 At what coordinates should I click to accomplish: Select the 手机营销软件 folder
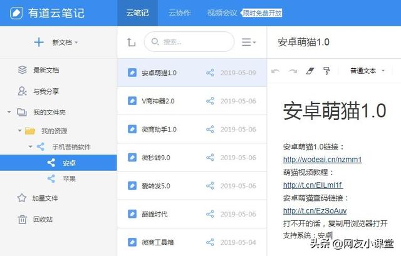pos(71,147)
